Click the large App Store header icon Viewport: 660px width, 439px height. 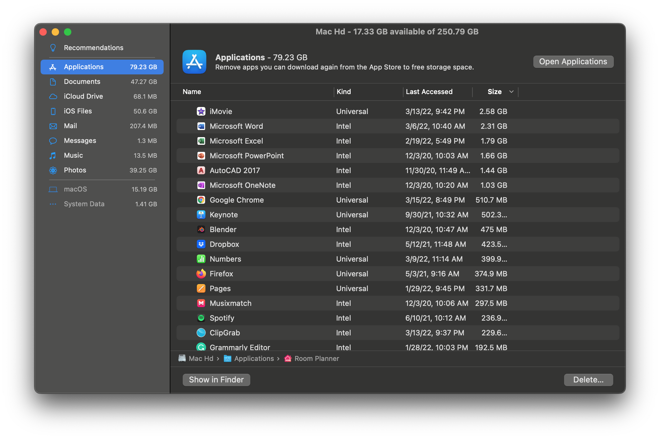(x=194, y=62)
